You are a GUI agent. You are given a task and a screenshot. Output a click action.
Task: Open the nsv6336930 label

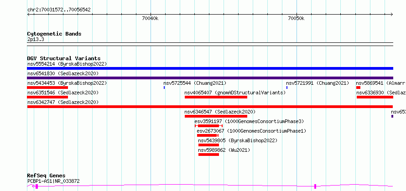pos(381,93)
